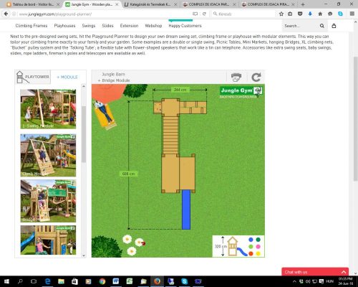Open Climbing Frames menu

(32, 26)
